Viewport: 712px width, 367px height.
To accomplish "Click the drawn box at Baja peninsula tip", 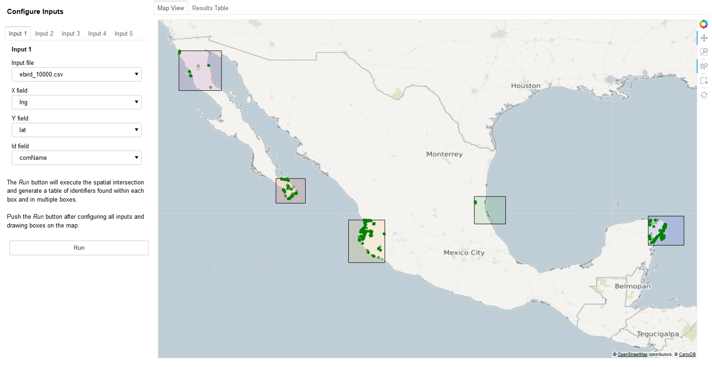I will point(291,191).
